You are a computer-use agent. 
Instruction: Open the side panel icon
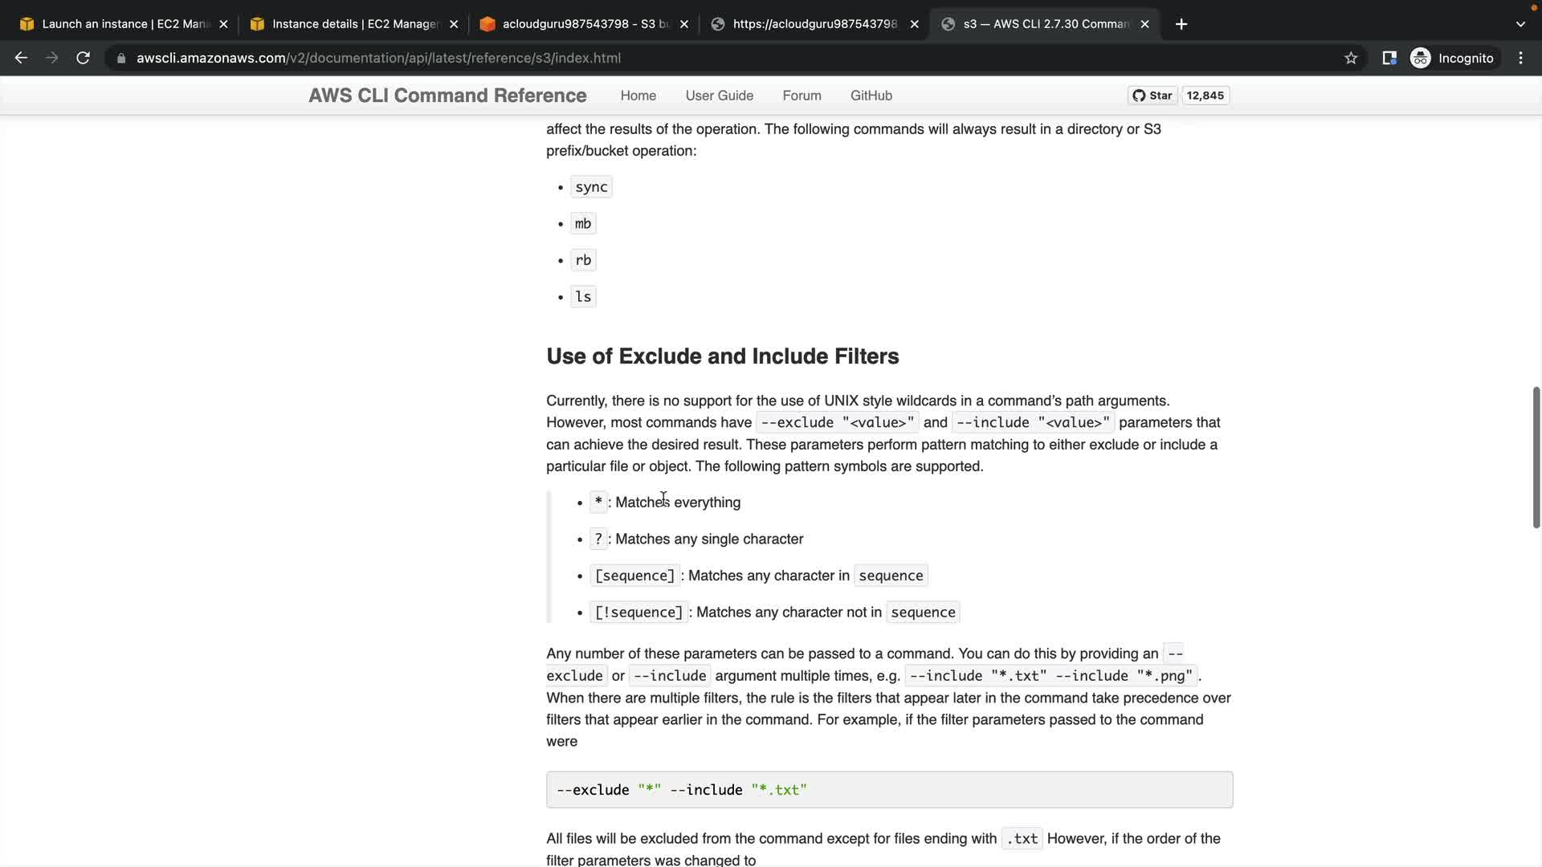coord(1389,58)
